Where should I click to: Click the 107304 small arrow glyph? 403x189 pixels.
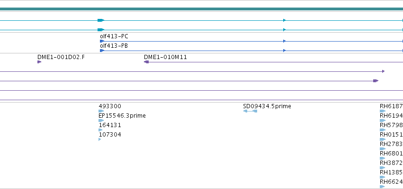[x=100, y=139]
